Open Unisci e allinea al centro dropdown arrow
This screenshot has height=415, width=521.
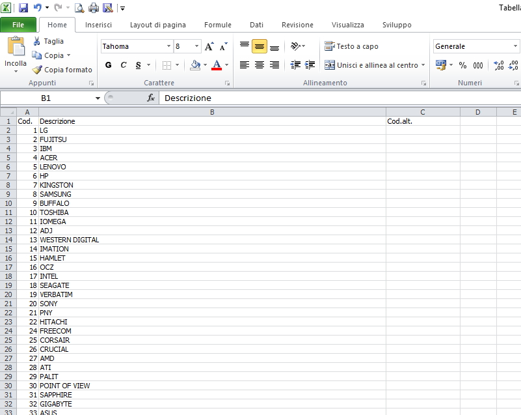pyautogui.click(x=423, y=65)
